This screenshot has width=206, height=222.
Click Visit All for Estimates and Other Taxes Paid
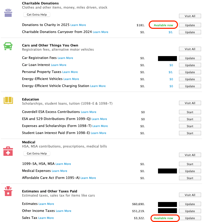[190, 195]
